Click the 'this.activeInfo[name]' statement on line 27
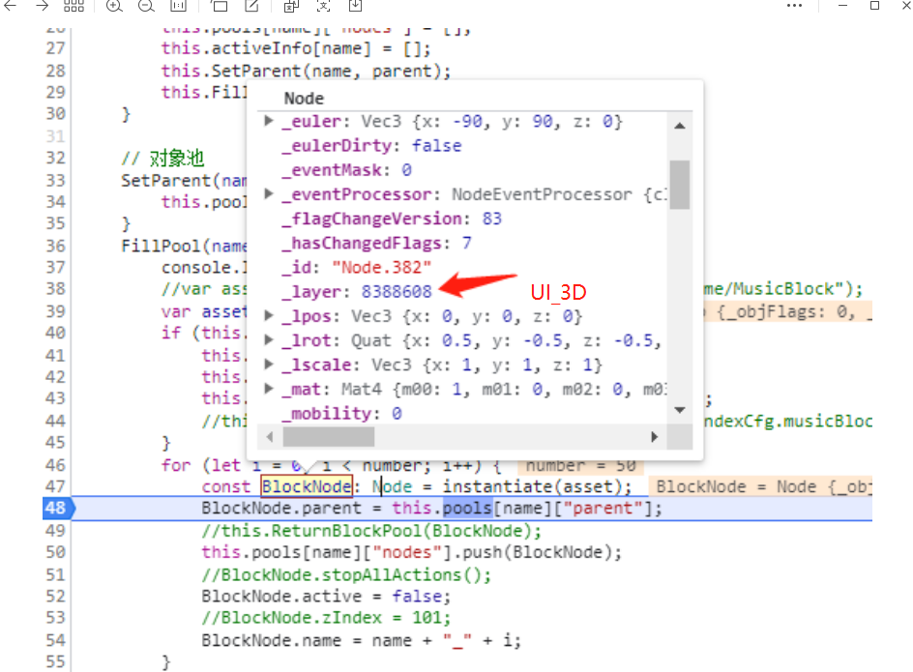913x672 pixels. click(296, 48)
